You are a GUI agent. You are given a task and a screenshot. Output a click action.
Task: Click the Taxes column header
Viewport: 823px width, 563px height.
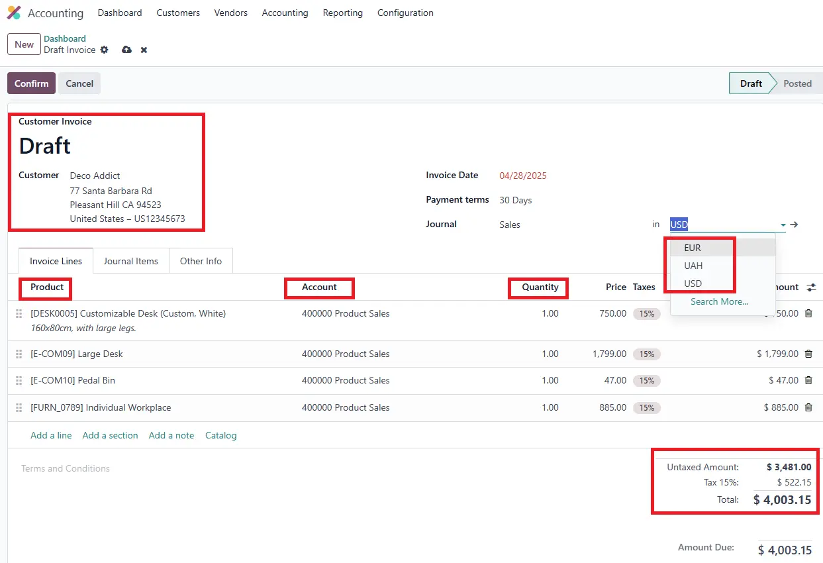pos(644,287)
